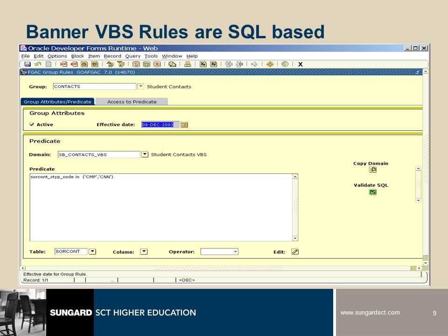Click the first Xtender 'Xs' toolbar icon

pos(203,64)
